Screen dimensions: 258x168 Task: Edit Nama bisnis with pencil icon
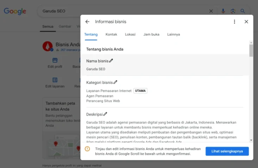coord(111,61)
